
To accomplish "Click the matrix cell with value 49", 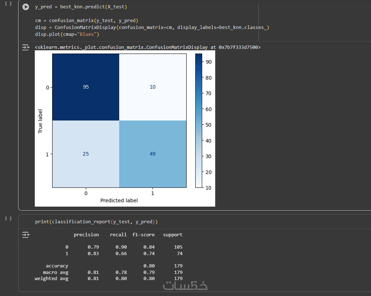I will (153, 154).
